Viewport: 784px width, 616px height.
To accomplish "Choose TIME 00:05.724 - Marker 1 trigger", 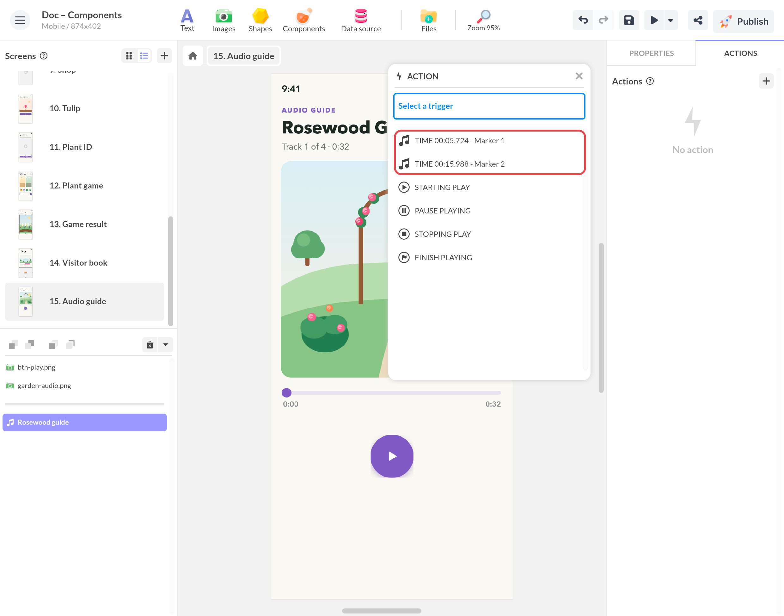I will 489,141.
